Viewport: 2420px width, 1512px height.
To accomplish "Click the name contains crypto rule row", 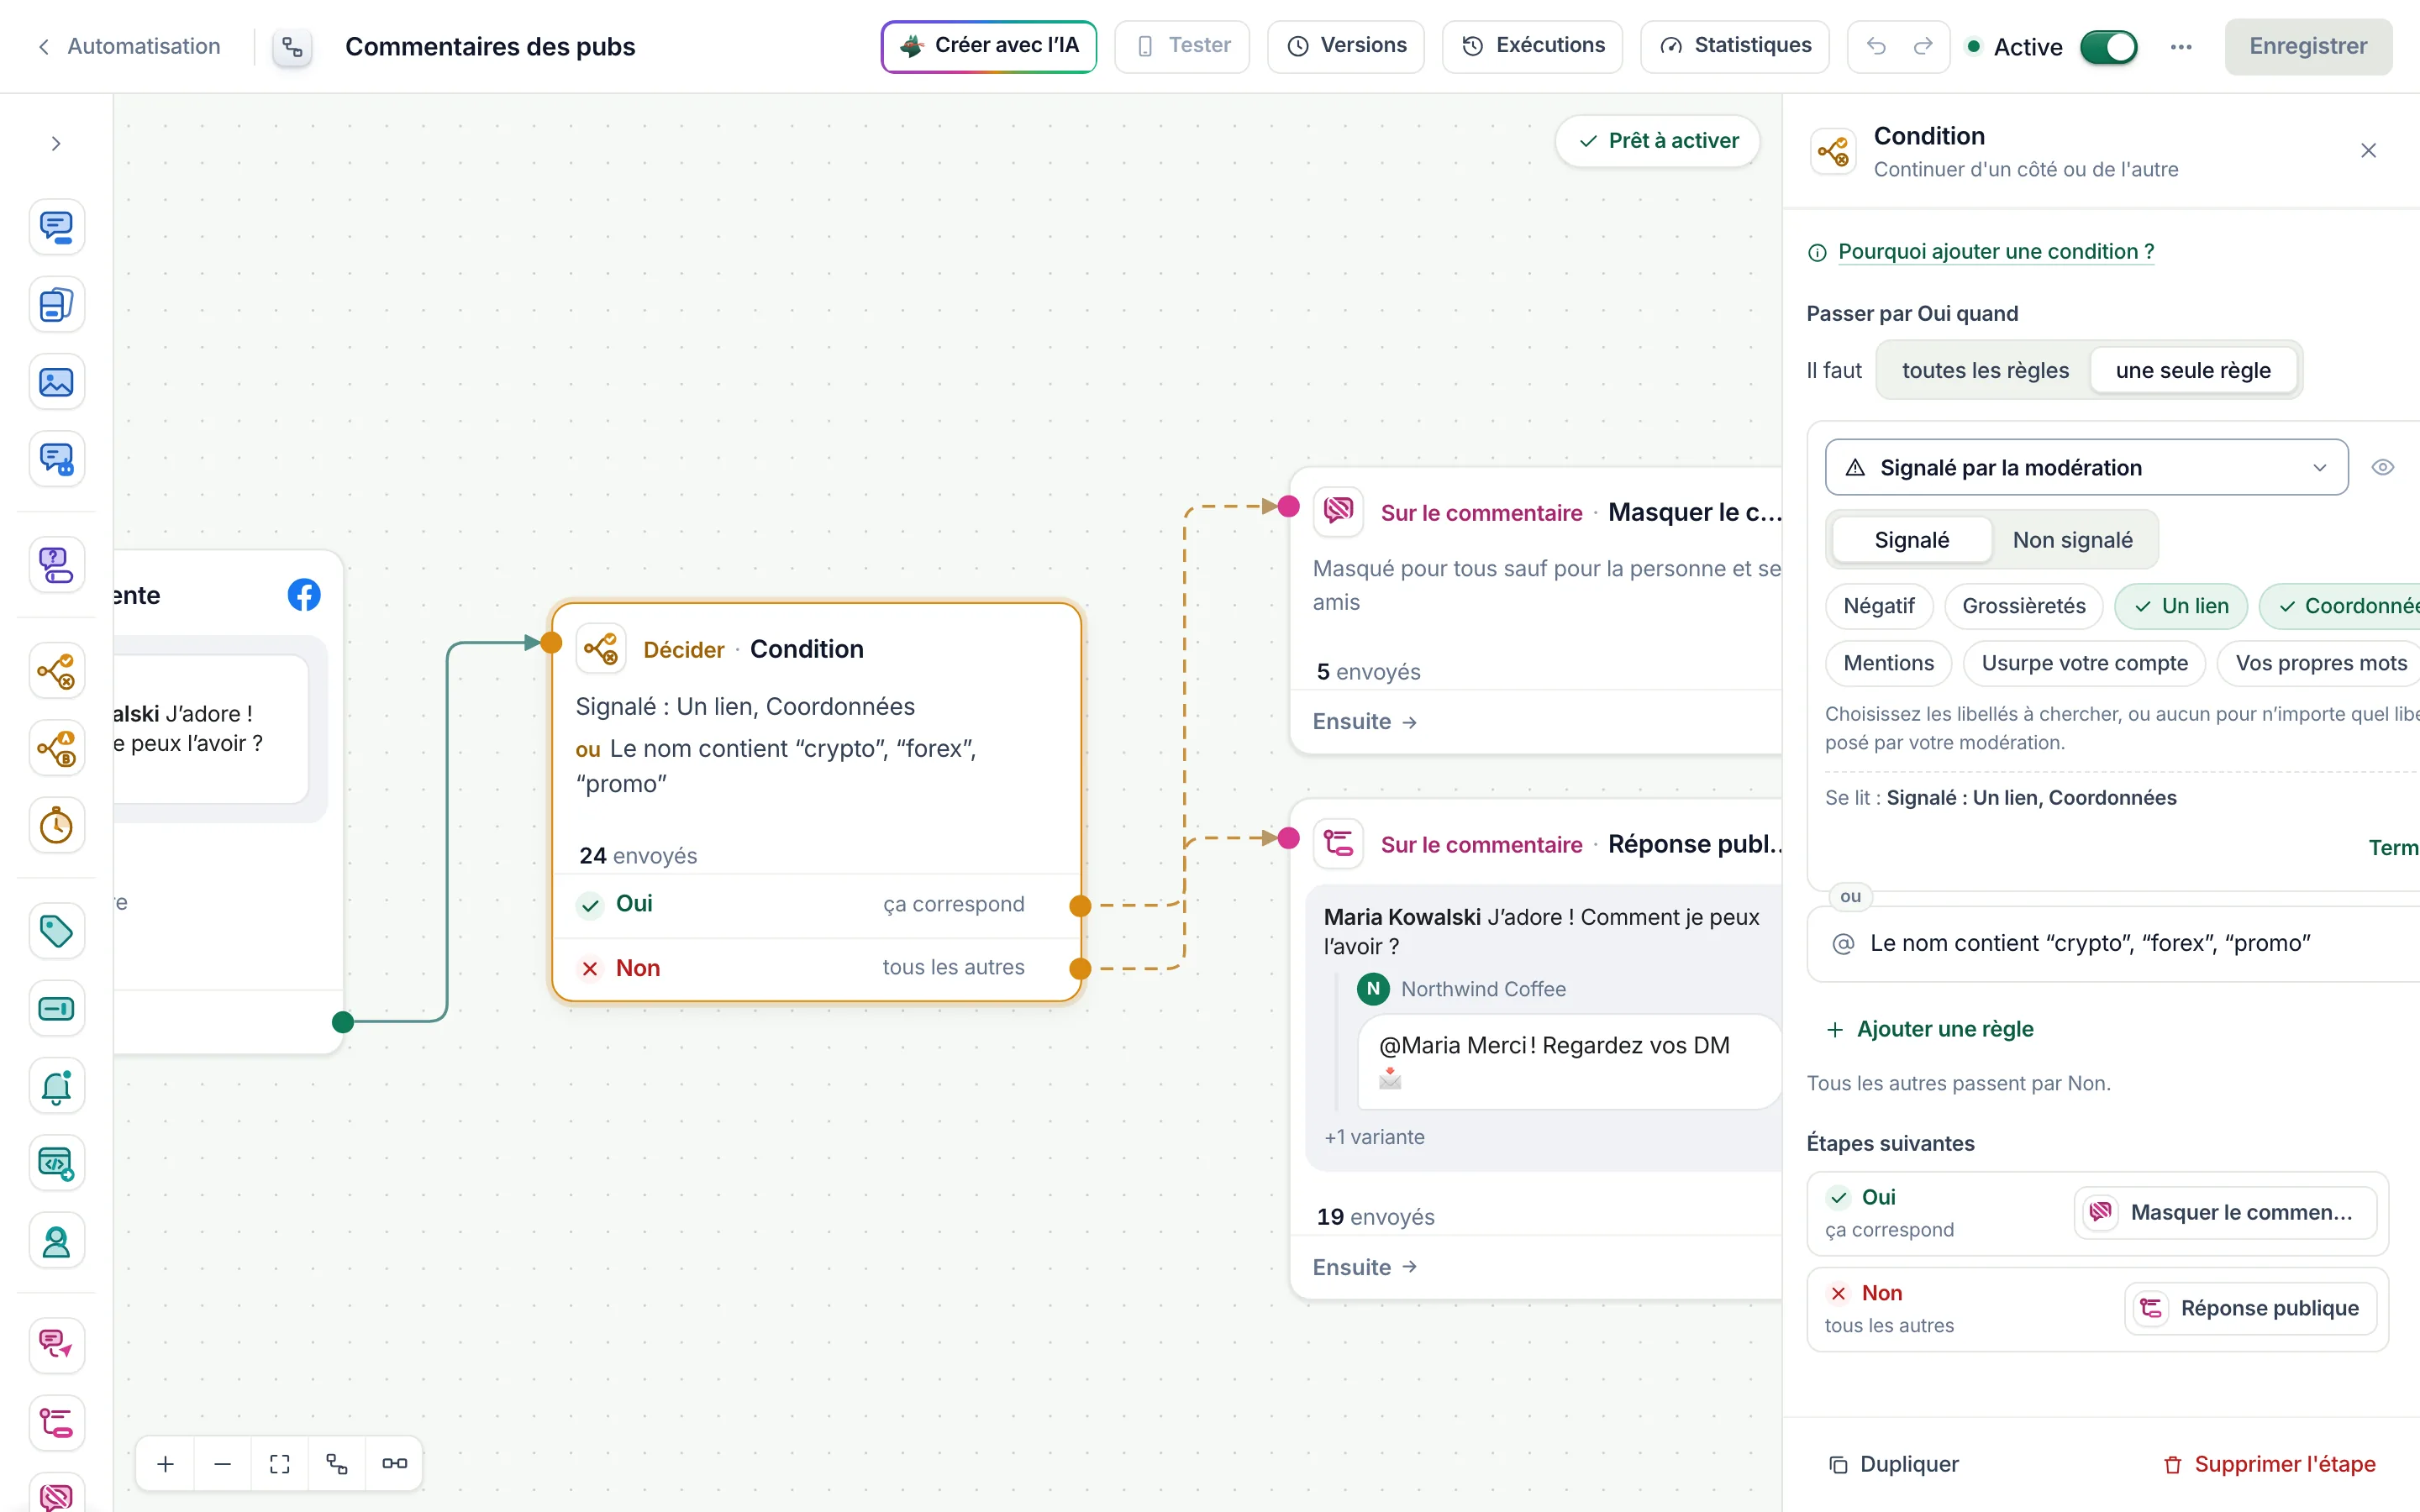I will point(2113,943).
